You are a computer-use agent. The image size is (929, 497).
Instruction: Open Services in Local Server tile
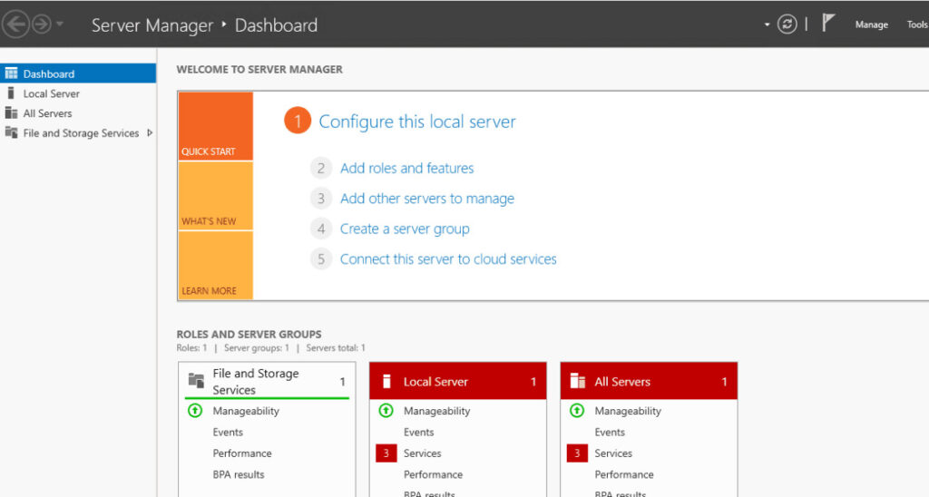(423, 453)
